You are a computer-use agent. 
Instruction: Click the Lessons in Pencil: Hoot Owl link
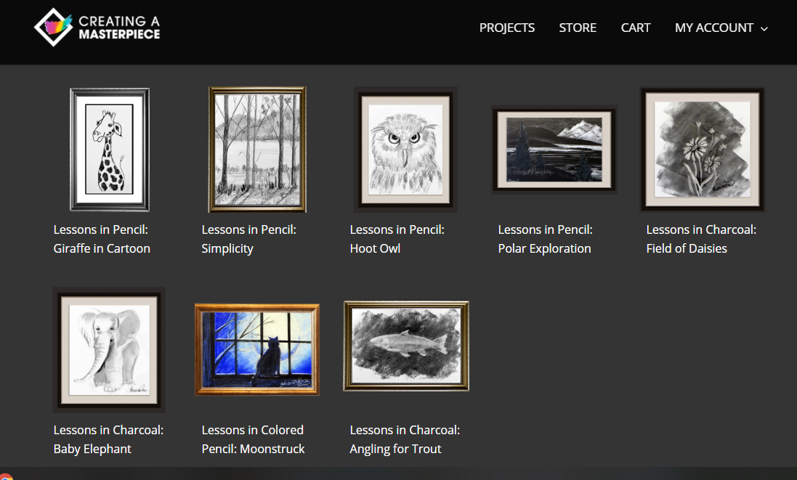tap(397, 239)
